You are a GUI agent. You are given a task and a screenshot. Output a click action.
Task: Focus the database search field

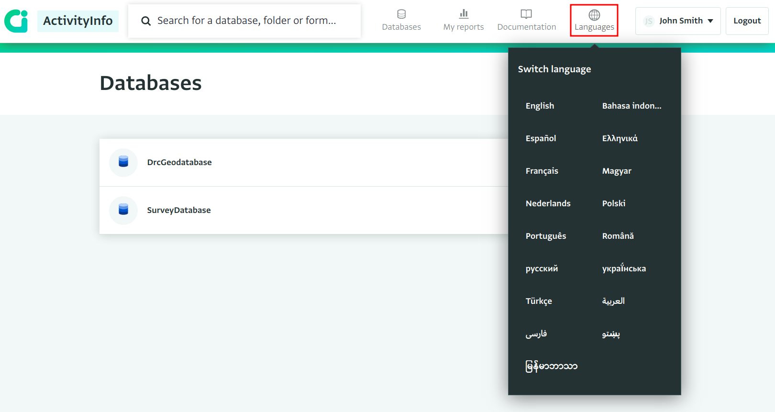click(244, 21)
